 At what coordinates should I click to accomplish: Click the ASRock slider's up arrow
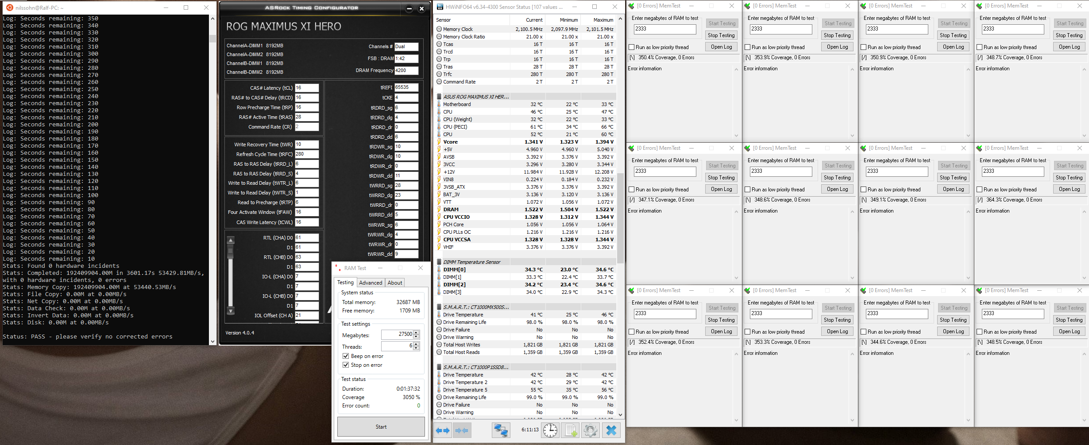(231, 240)
